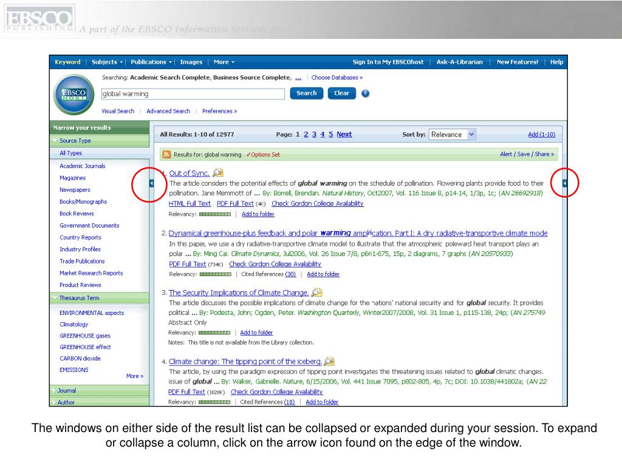Preview the Climate change tipping point article icon
The image size is (622, 466).
(329, 362)
